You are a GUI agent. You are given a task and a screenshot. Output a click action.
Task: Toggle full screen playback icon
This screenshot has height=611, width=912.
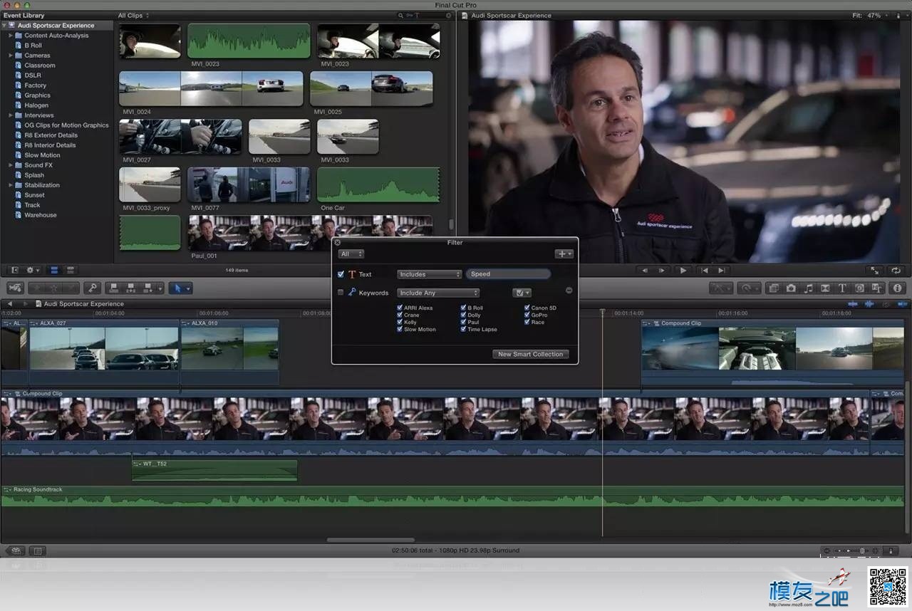pos(875,271)
